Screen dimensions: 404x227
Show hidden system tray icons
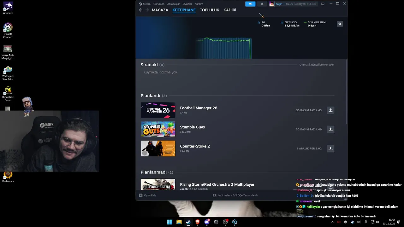tap(332, 222)
